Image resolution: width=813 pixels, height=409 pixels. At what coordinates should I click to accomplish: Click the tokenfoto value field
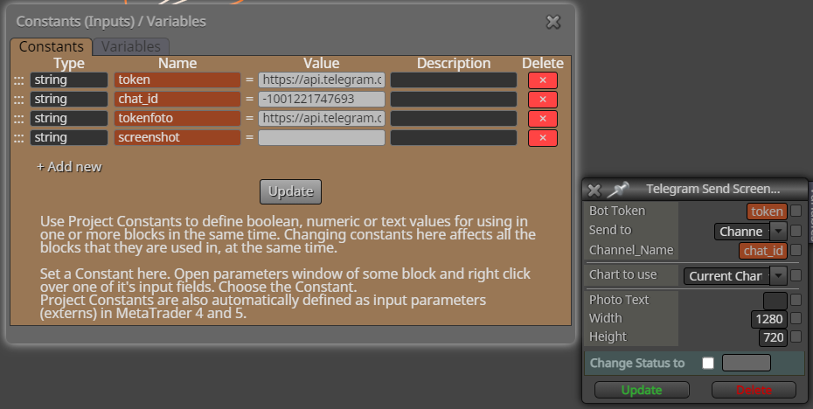pos(322,118)
